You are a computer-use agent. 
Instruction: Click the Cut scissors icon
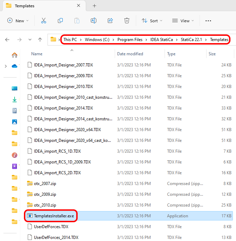pyautogui.click(x=44, y=21)
